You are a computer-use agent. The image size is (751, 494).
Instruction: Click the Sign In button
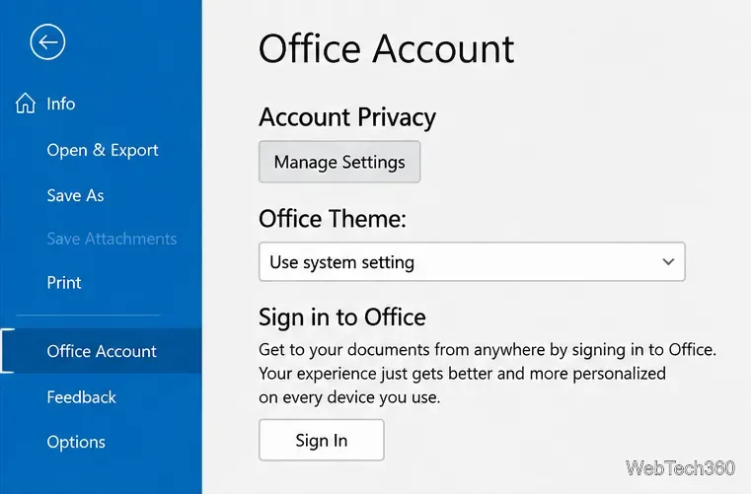322,440
